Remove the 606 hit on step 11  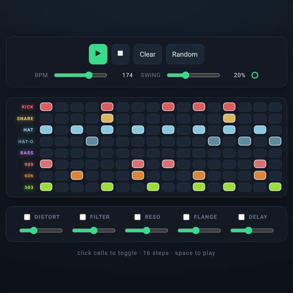click(x=199, y=175)
